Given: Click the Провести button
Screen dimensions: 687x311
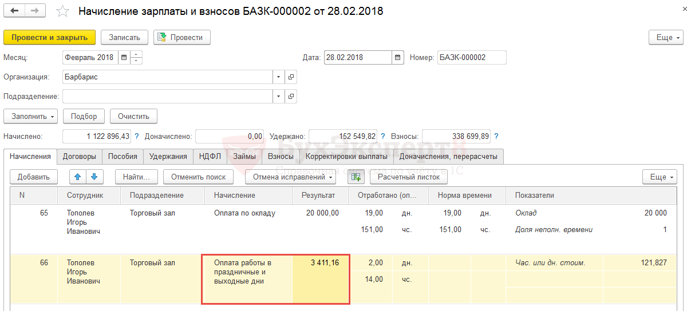Looking at the screenshot, I should coord(182,37).
